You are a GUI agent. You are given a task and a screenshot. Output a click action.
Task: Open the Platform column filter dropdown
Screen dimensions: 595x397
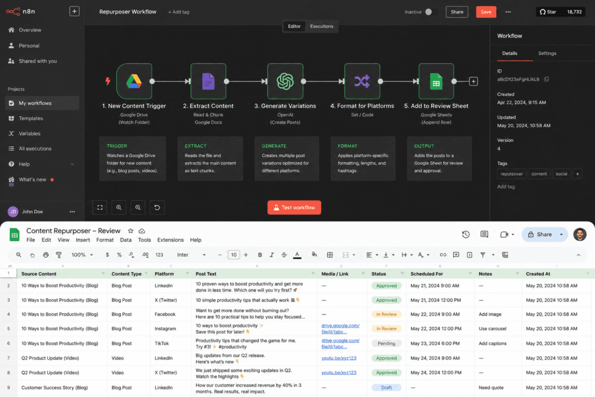pos(187,274)
